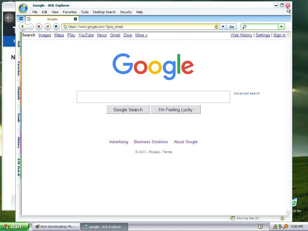Viewport: 308px width, 231px height.
Task: Click in the toolbar search input field
Action: 262,27
